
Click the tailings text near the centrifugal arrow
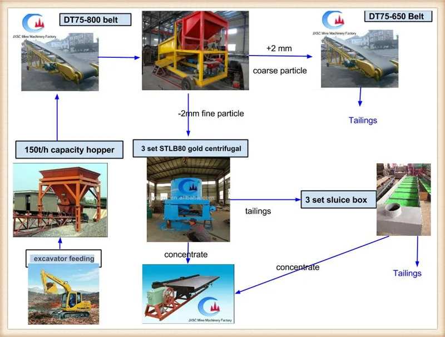pyautogui.click(x=258, y=211)
